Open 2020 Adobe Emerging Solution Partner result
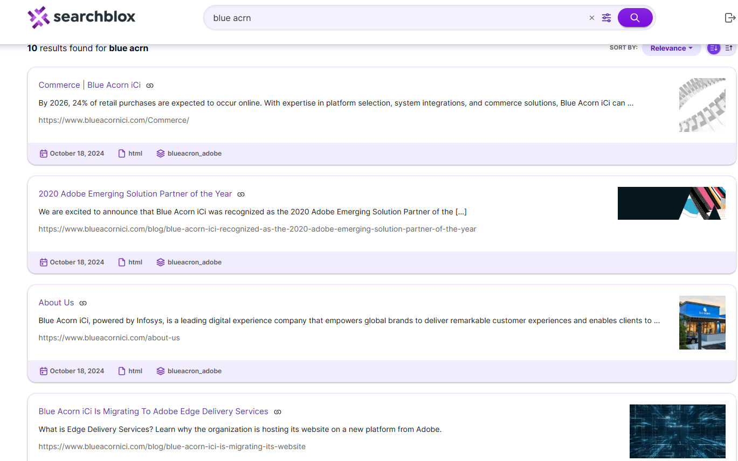This screenshot has width=738, height=461. pos(135,194)
